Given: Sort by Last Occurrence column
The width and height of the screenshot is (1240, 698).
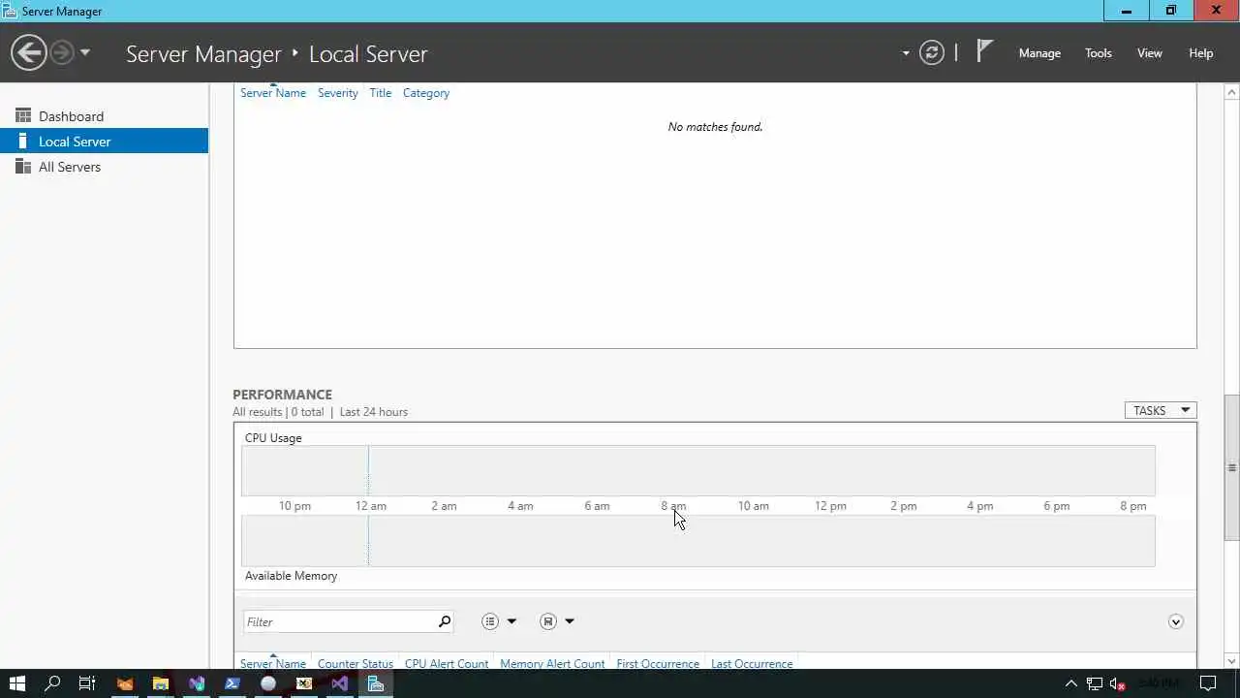Looking at the screenshot, I should [x=752, y=664].
